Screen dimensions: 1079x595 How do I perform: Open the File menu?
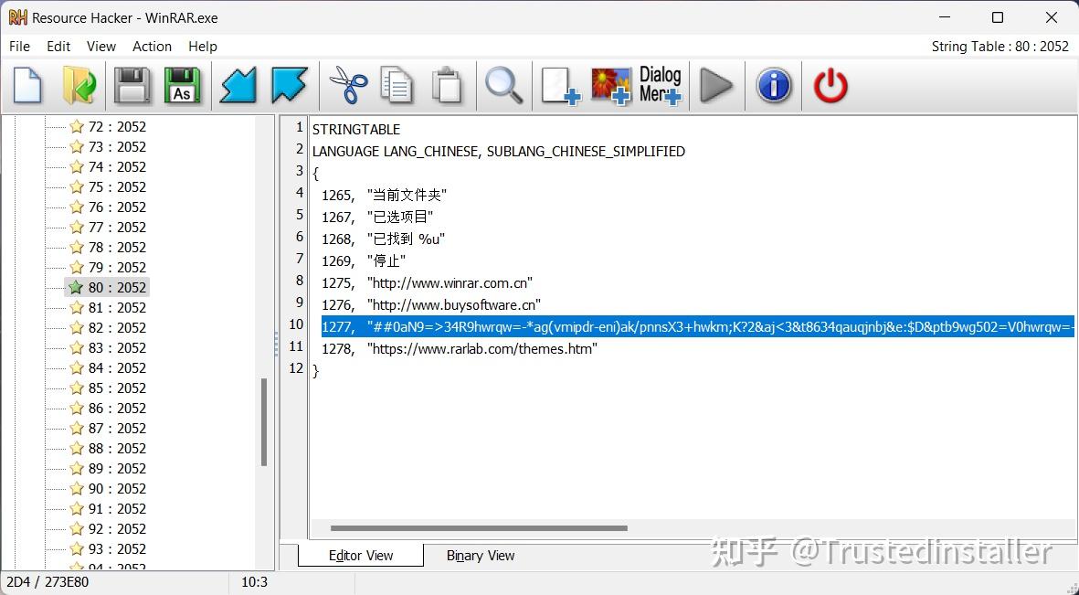coord(19,46)
